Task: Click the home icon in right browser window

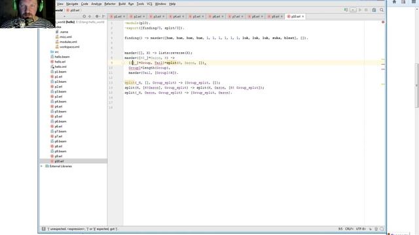Action: click(394, 2)
